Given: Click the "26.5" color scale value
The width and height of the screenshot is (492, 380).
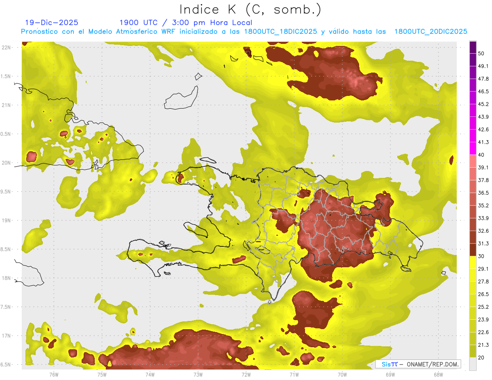Looking at the screenshot, I should [x=483, y=294].
